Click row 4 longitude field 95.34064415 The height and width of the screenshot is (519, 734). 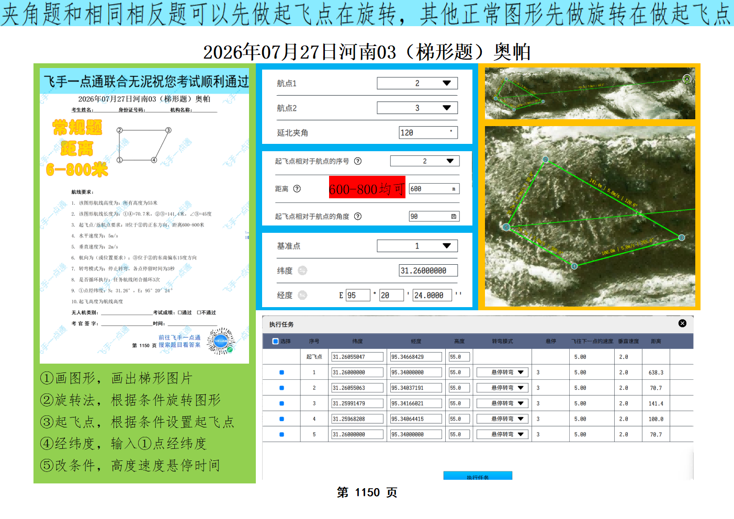pyautogui.click(x=416, y=419)
